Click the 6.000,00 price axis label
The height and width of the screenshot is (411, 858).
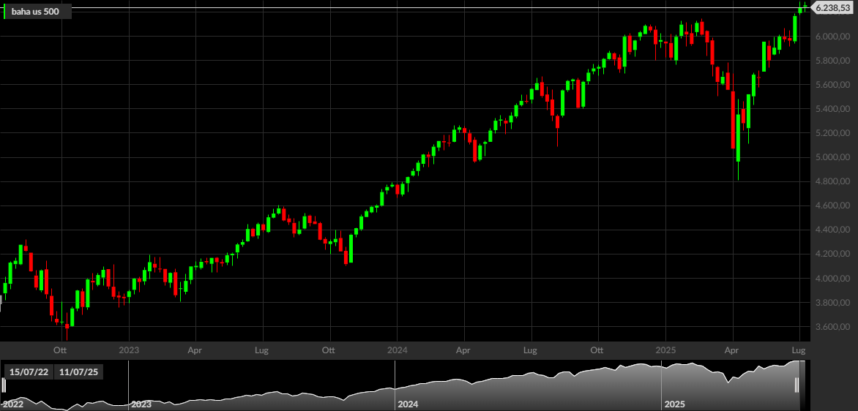pyautogui.click(x=832, y=37)
